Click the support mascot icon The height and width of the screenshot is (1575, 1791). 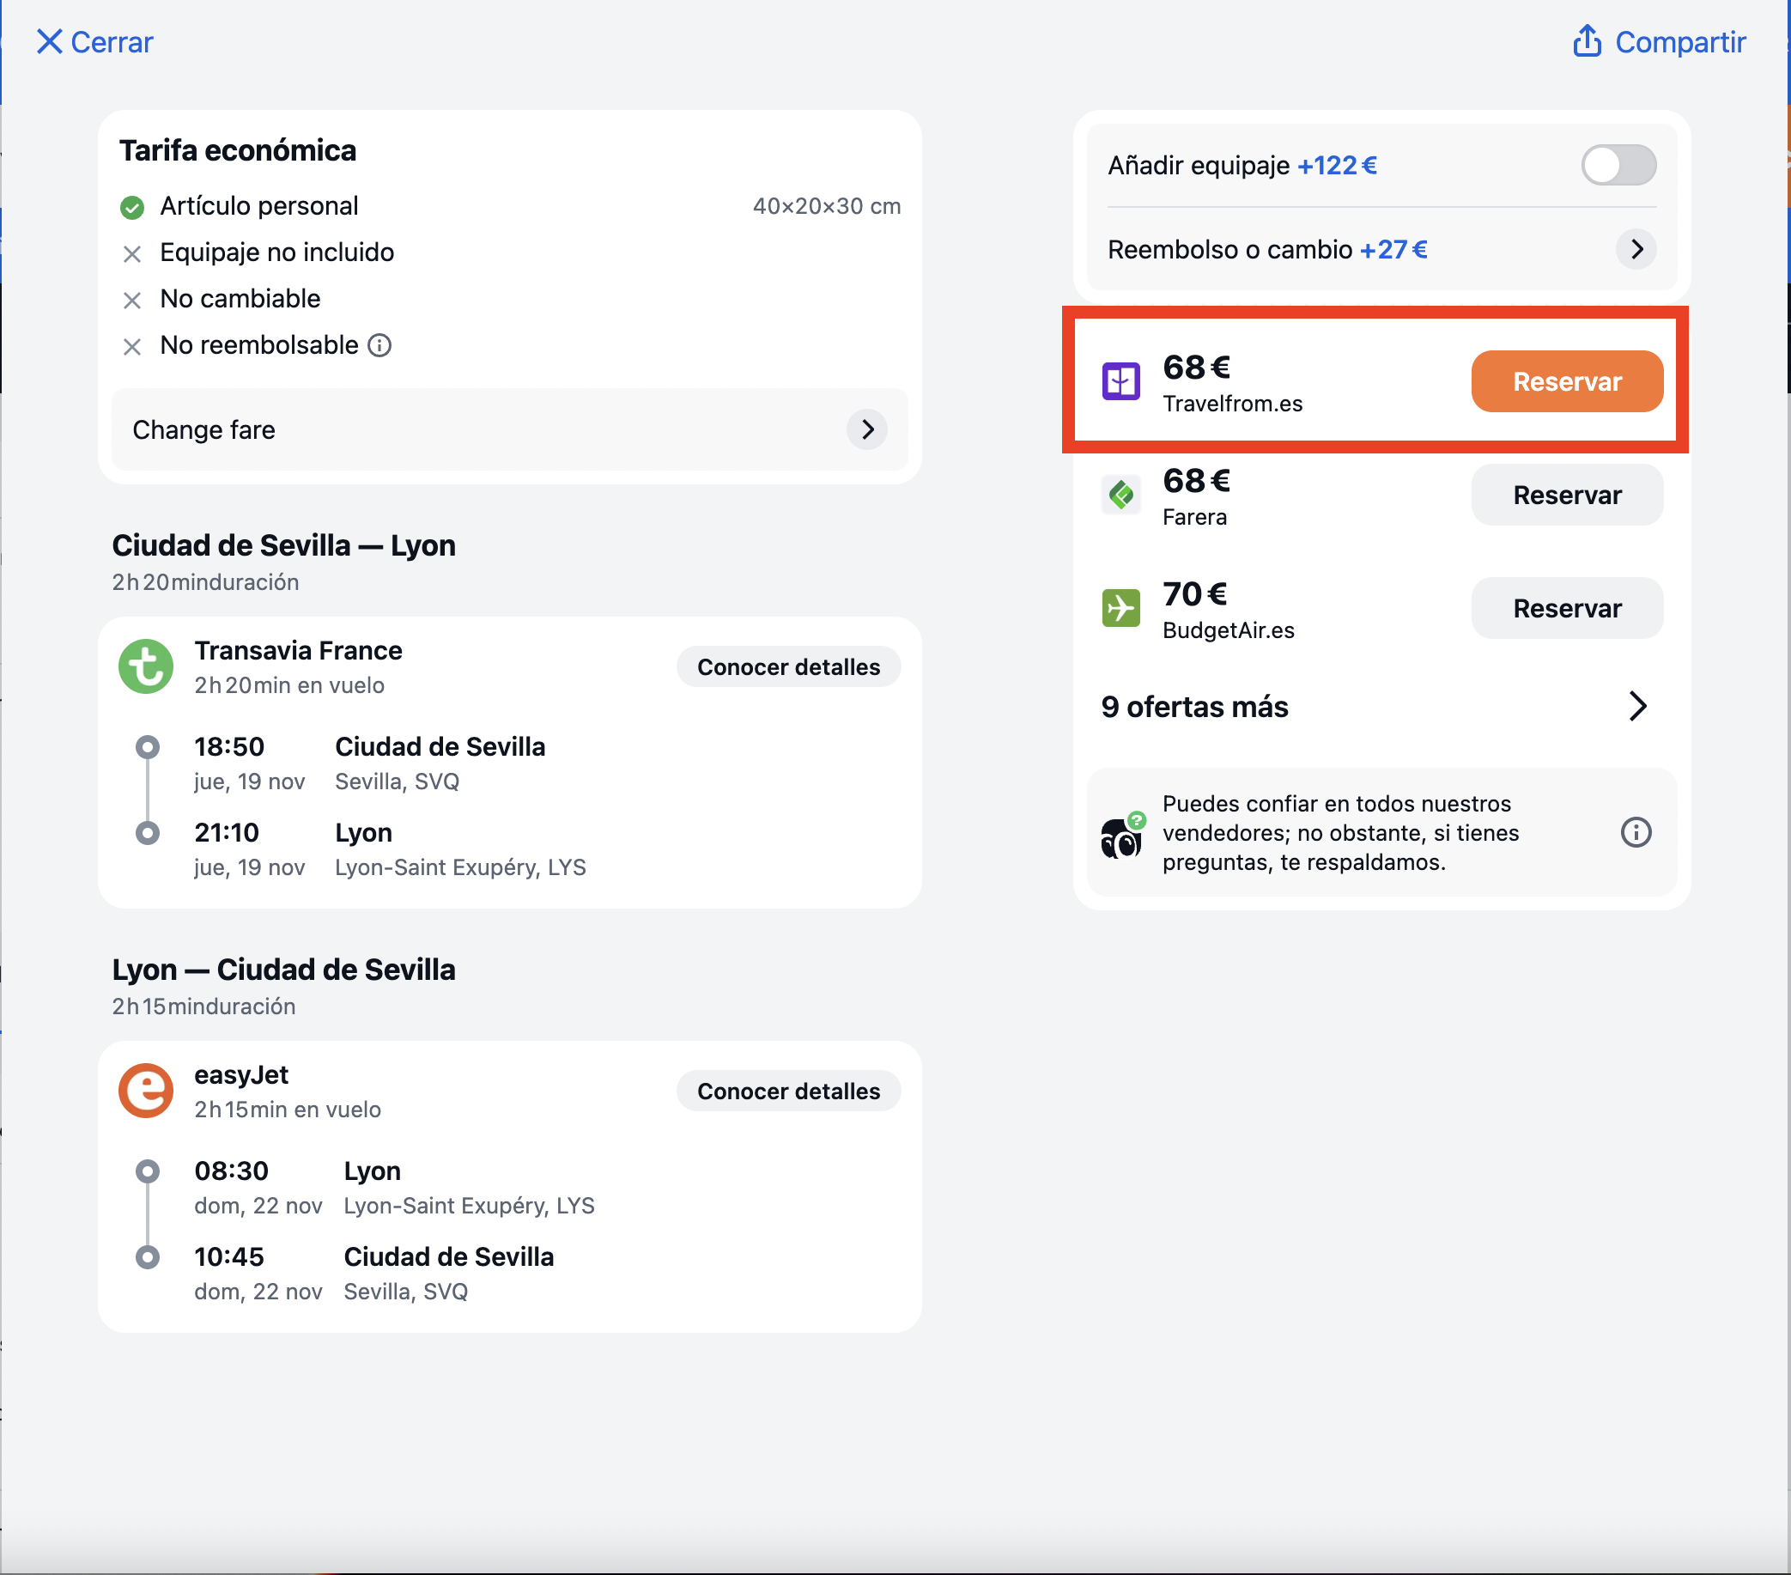1121,836
